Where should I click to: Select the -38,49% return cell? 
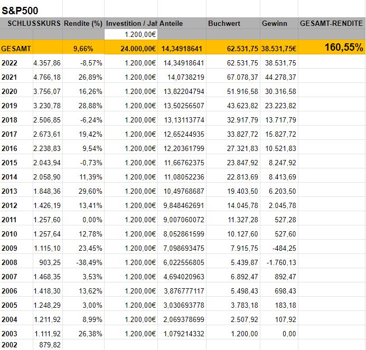89,262
